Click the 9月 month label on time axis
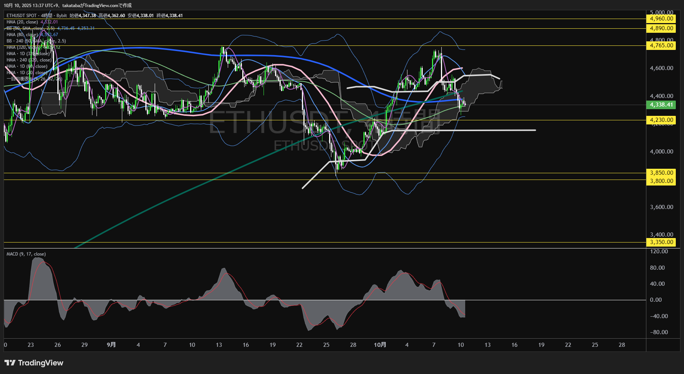This screenshot has height=374, width=684. [111, 345]
